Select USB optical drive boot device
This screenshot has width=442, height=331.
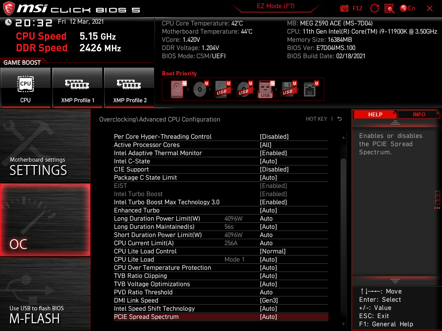coord(244,89)
